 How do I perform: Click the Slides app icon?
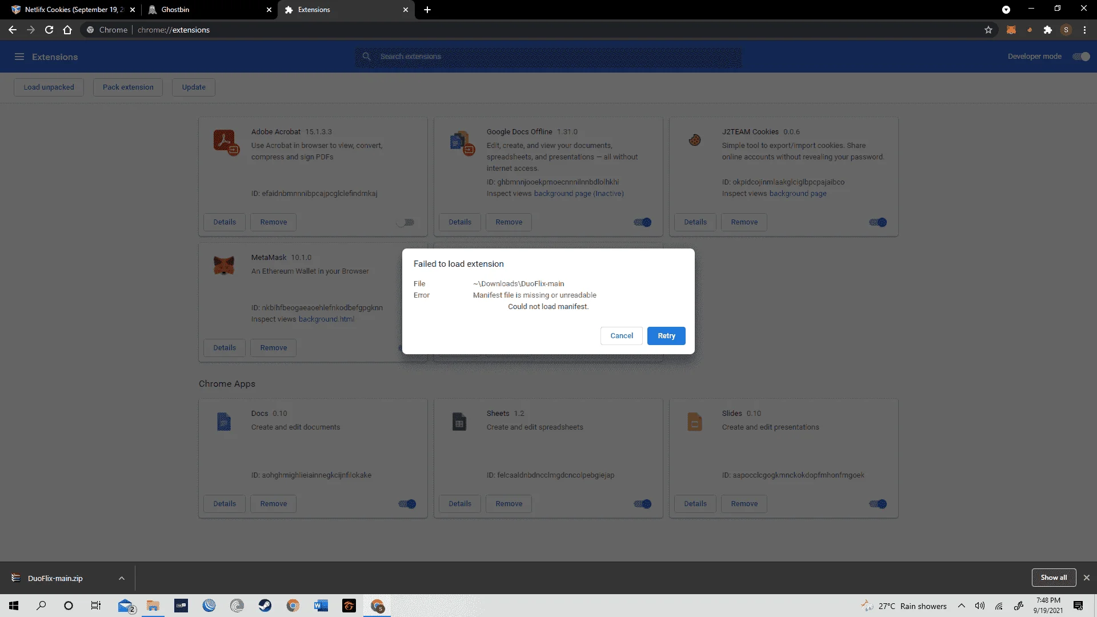click(x=695, y=422)
